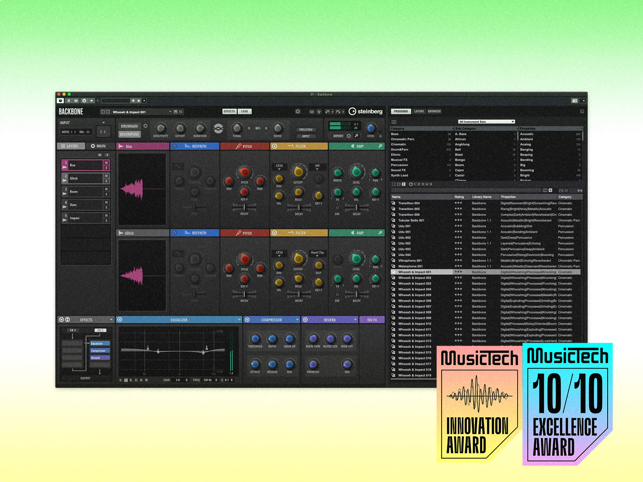Image resolution: width=643 pixels, height=482 pixels.
Task: Click the Rise sample waveform display
Action: (x=142, y=189)
